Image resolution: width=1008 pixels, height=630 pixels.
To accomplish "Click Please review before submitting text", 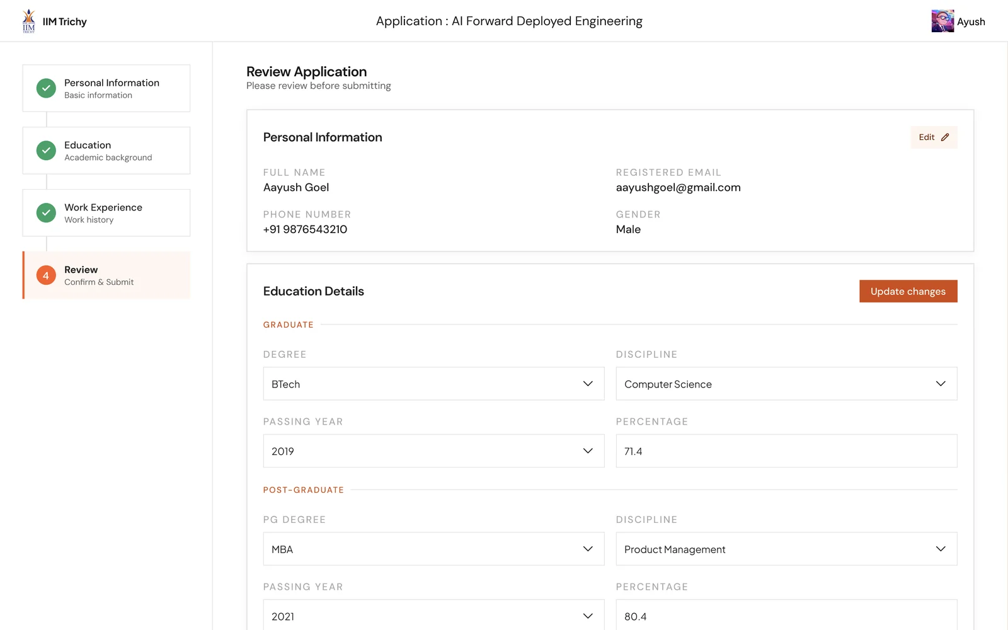I will (x=319, y=86).
